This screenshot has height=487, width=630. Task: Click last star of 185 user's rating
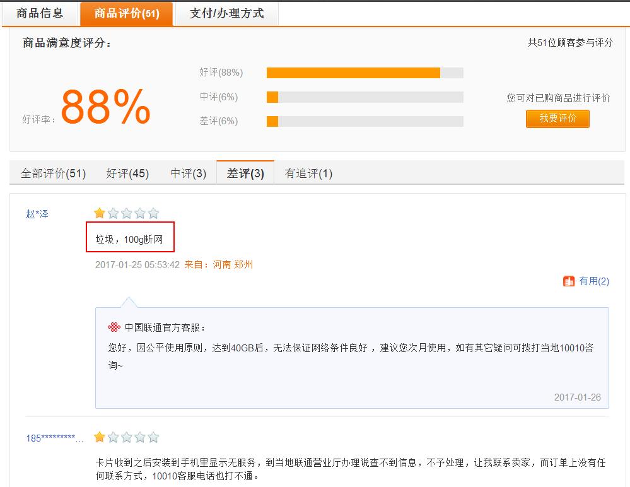point(153,437)
